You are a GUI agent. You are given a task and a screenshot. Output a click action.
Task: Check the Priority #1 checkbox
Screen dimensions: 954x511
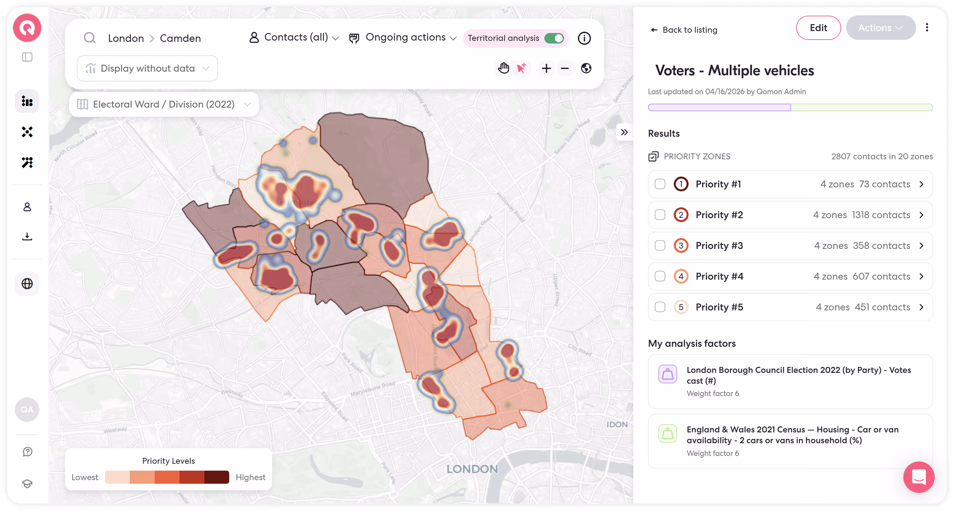pyautogui.click(x=660, y=184)
